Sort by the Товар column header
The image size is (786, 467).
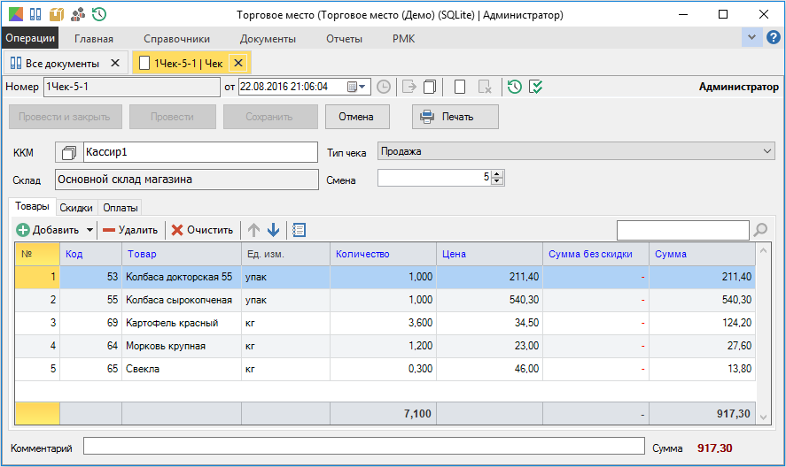pyautogui.click(x=182, y=254)
